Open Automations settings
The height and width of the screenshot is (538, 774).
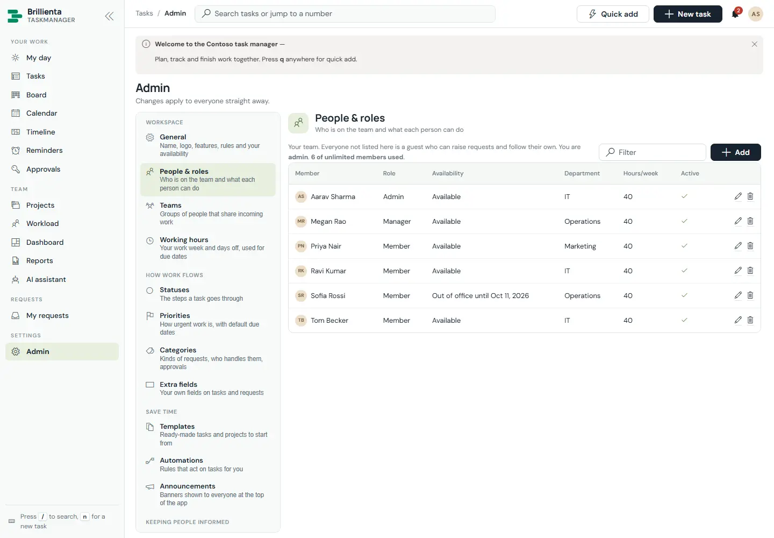click(x=208, y=464)
